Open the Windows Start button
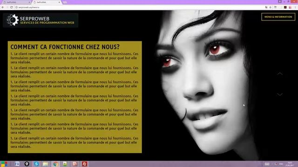This screenshot has height=167, width=298. pyautogui.click(x=4, y=164)
